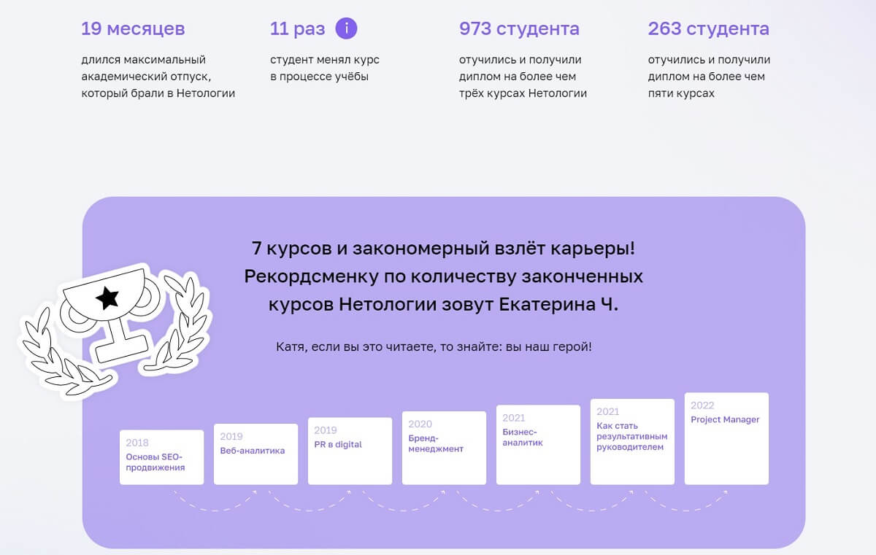Click the headline about Екатерина Ч.

click(444, 276)
